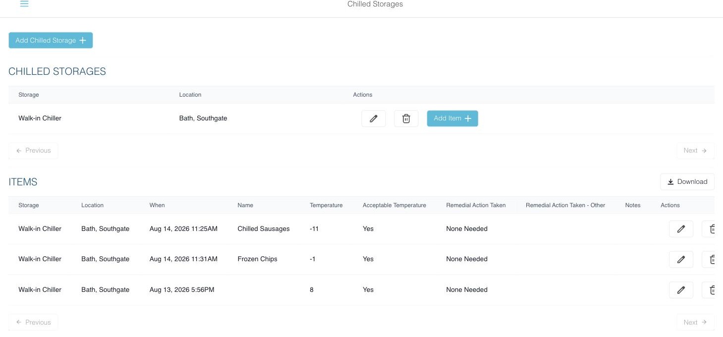Viewport: 723px width, 337px height.
Task: Click the Frozen Chips name cell
Action: click(x=258, y=259)
